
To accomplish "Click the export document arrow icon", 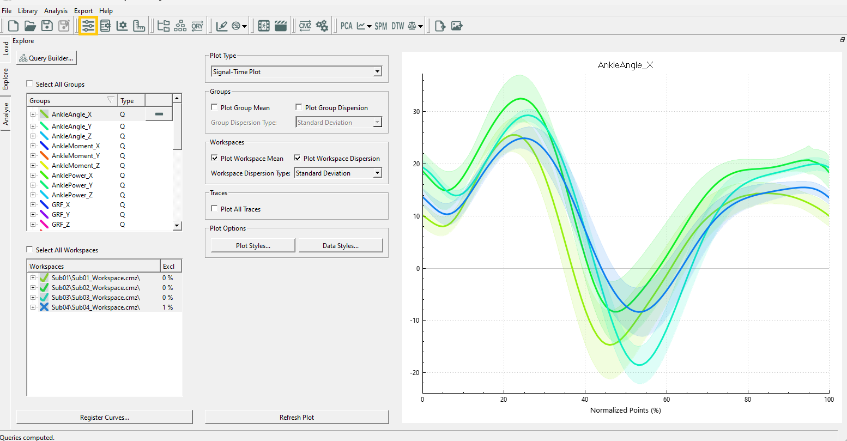I will (440, 26).
